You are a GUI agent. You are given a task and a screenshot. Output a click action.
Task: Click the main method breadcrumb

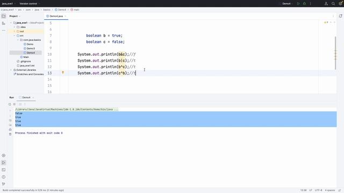pyautogui.click(x=75, y=10)
